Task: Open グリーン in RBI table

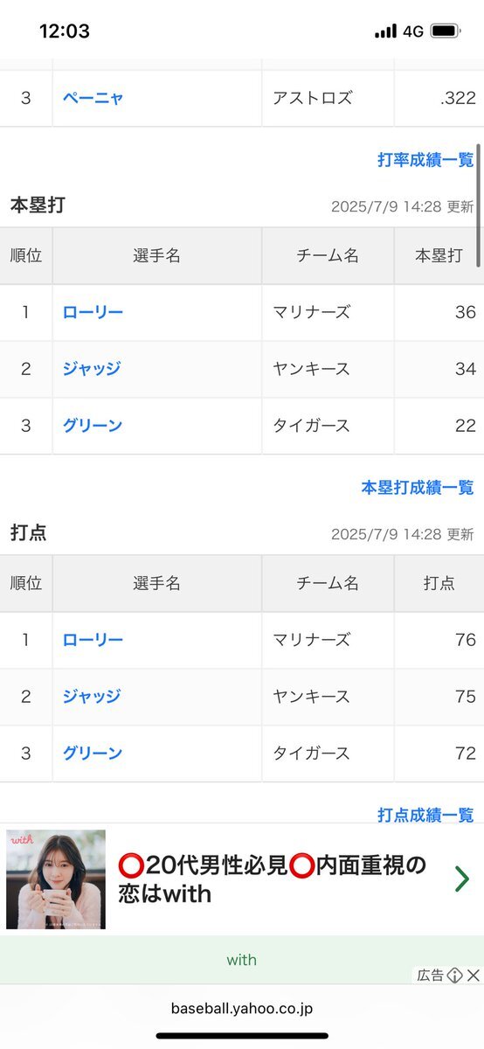Action: (93, 753)
